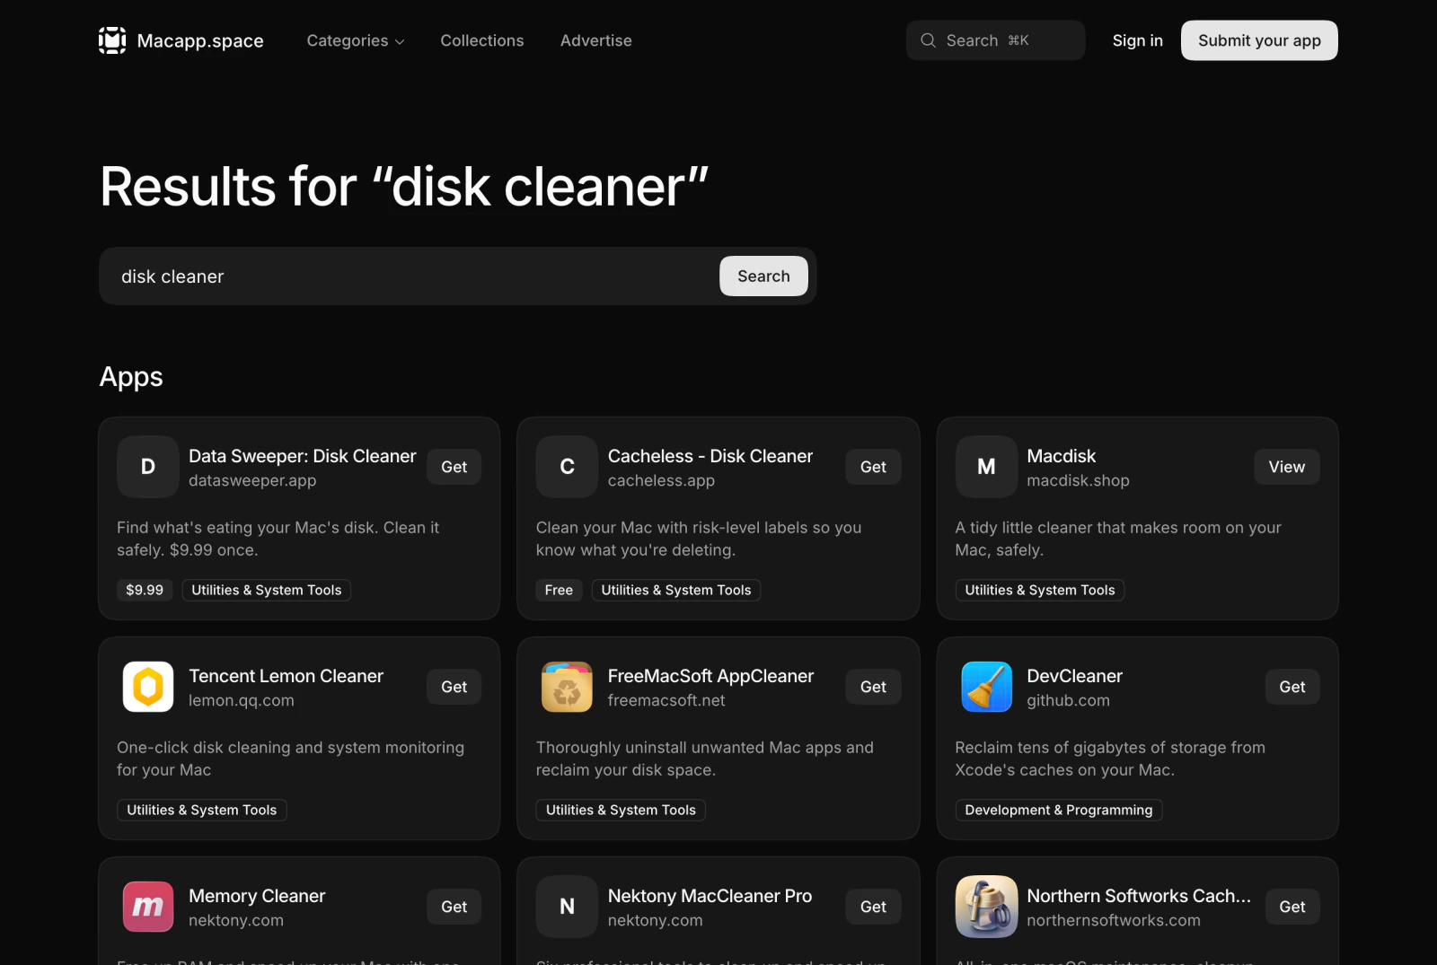This screenshot has height=965, width=1437.
Task: Select Utilities & System Tools tag on Tencent Lemon
Action: click(x=202, y=810)
